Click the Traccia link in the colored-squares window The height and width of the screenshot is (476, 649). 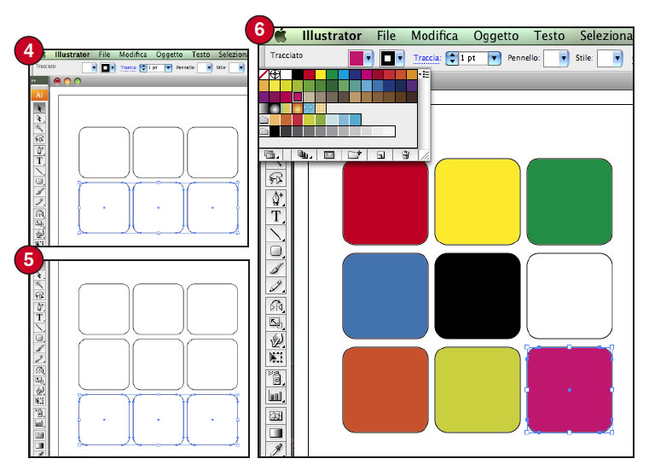[427, 58]
